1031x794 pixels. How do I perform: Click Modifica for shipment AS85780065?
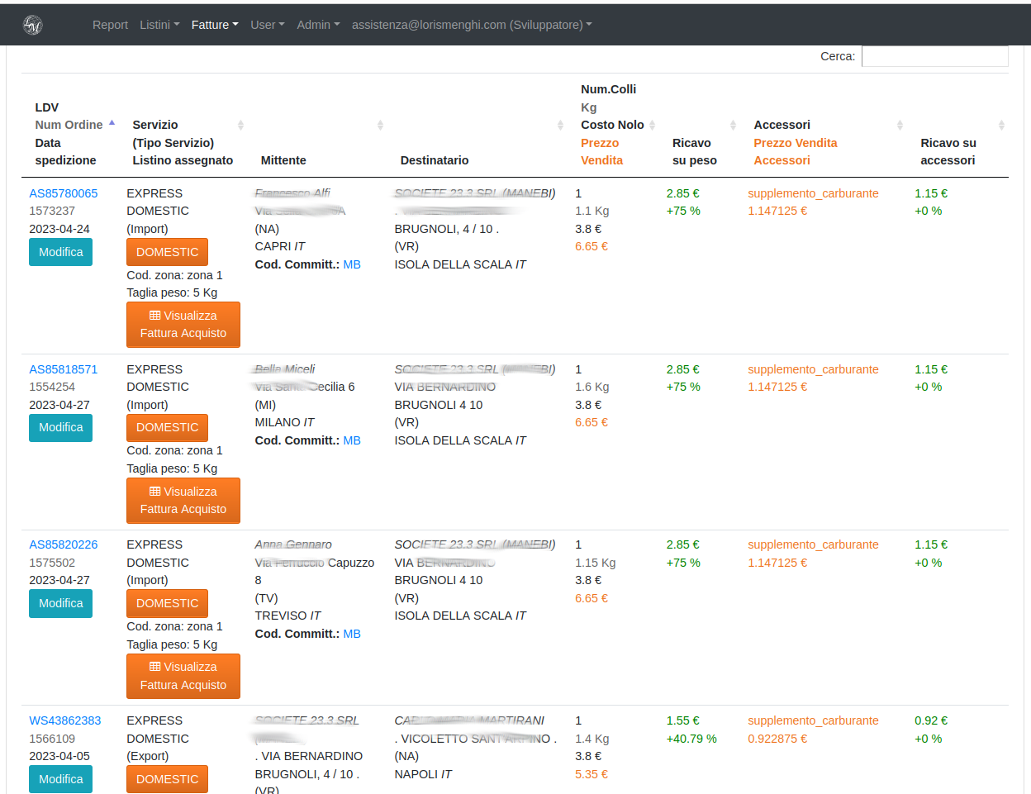(x=60, y=252)
